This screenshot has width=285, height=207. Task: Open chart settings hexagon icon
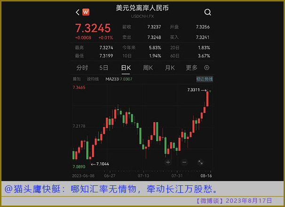click(x=206, y=67)
